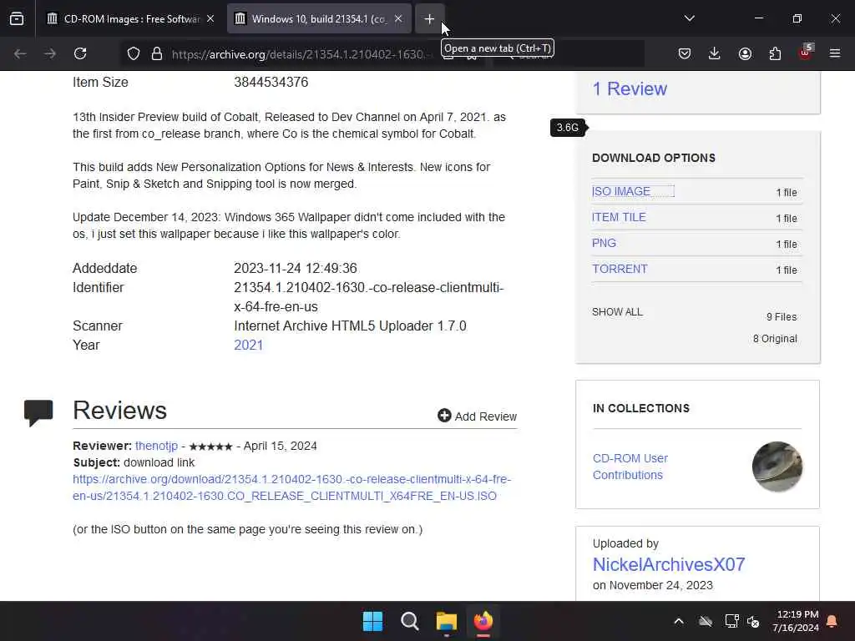
Task: Open the Extensions puzzle icon
Action: pyautogui.click(x=775, y=53)
